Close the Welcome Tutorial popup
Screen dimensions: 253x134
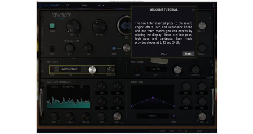pos(193,10)
